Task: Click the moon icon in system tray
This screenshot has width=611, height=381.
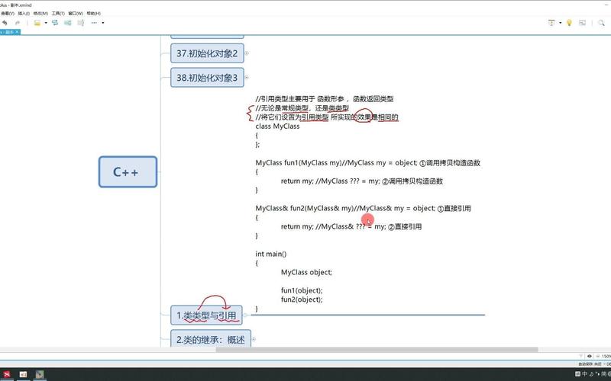Action: point(591,373)
